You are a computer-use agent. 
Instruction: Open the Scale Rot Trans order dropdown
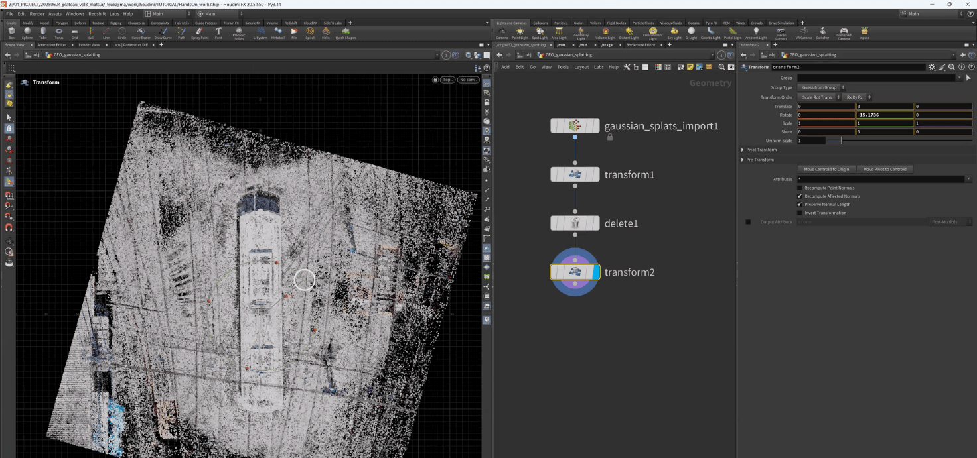(x=819, y=97)
